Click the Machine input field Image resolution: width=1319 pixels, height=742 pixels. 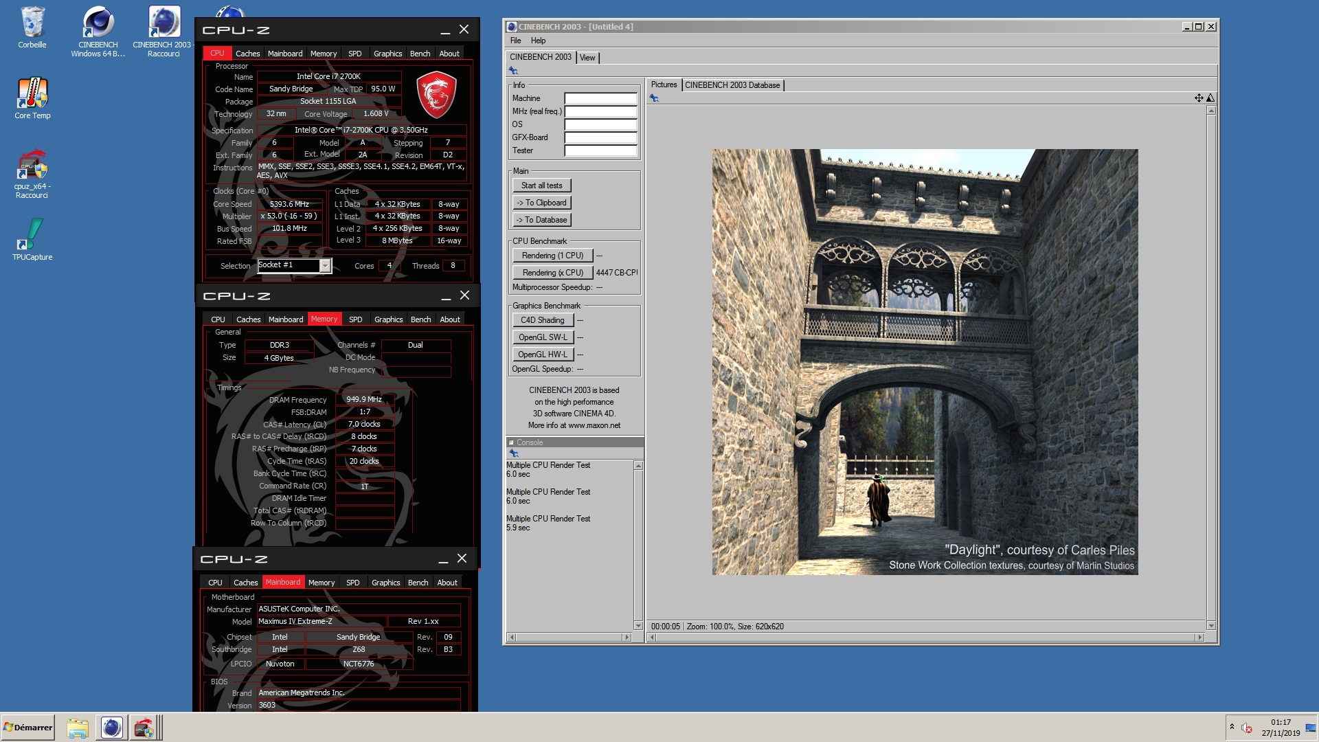pyautogui.click(x=600, y=98)
